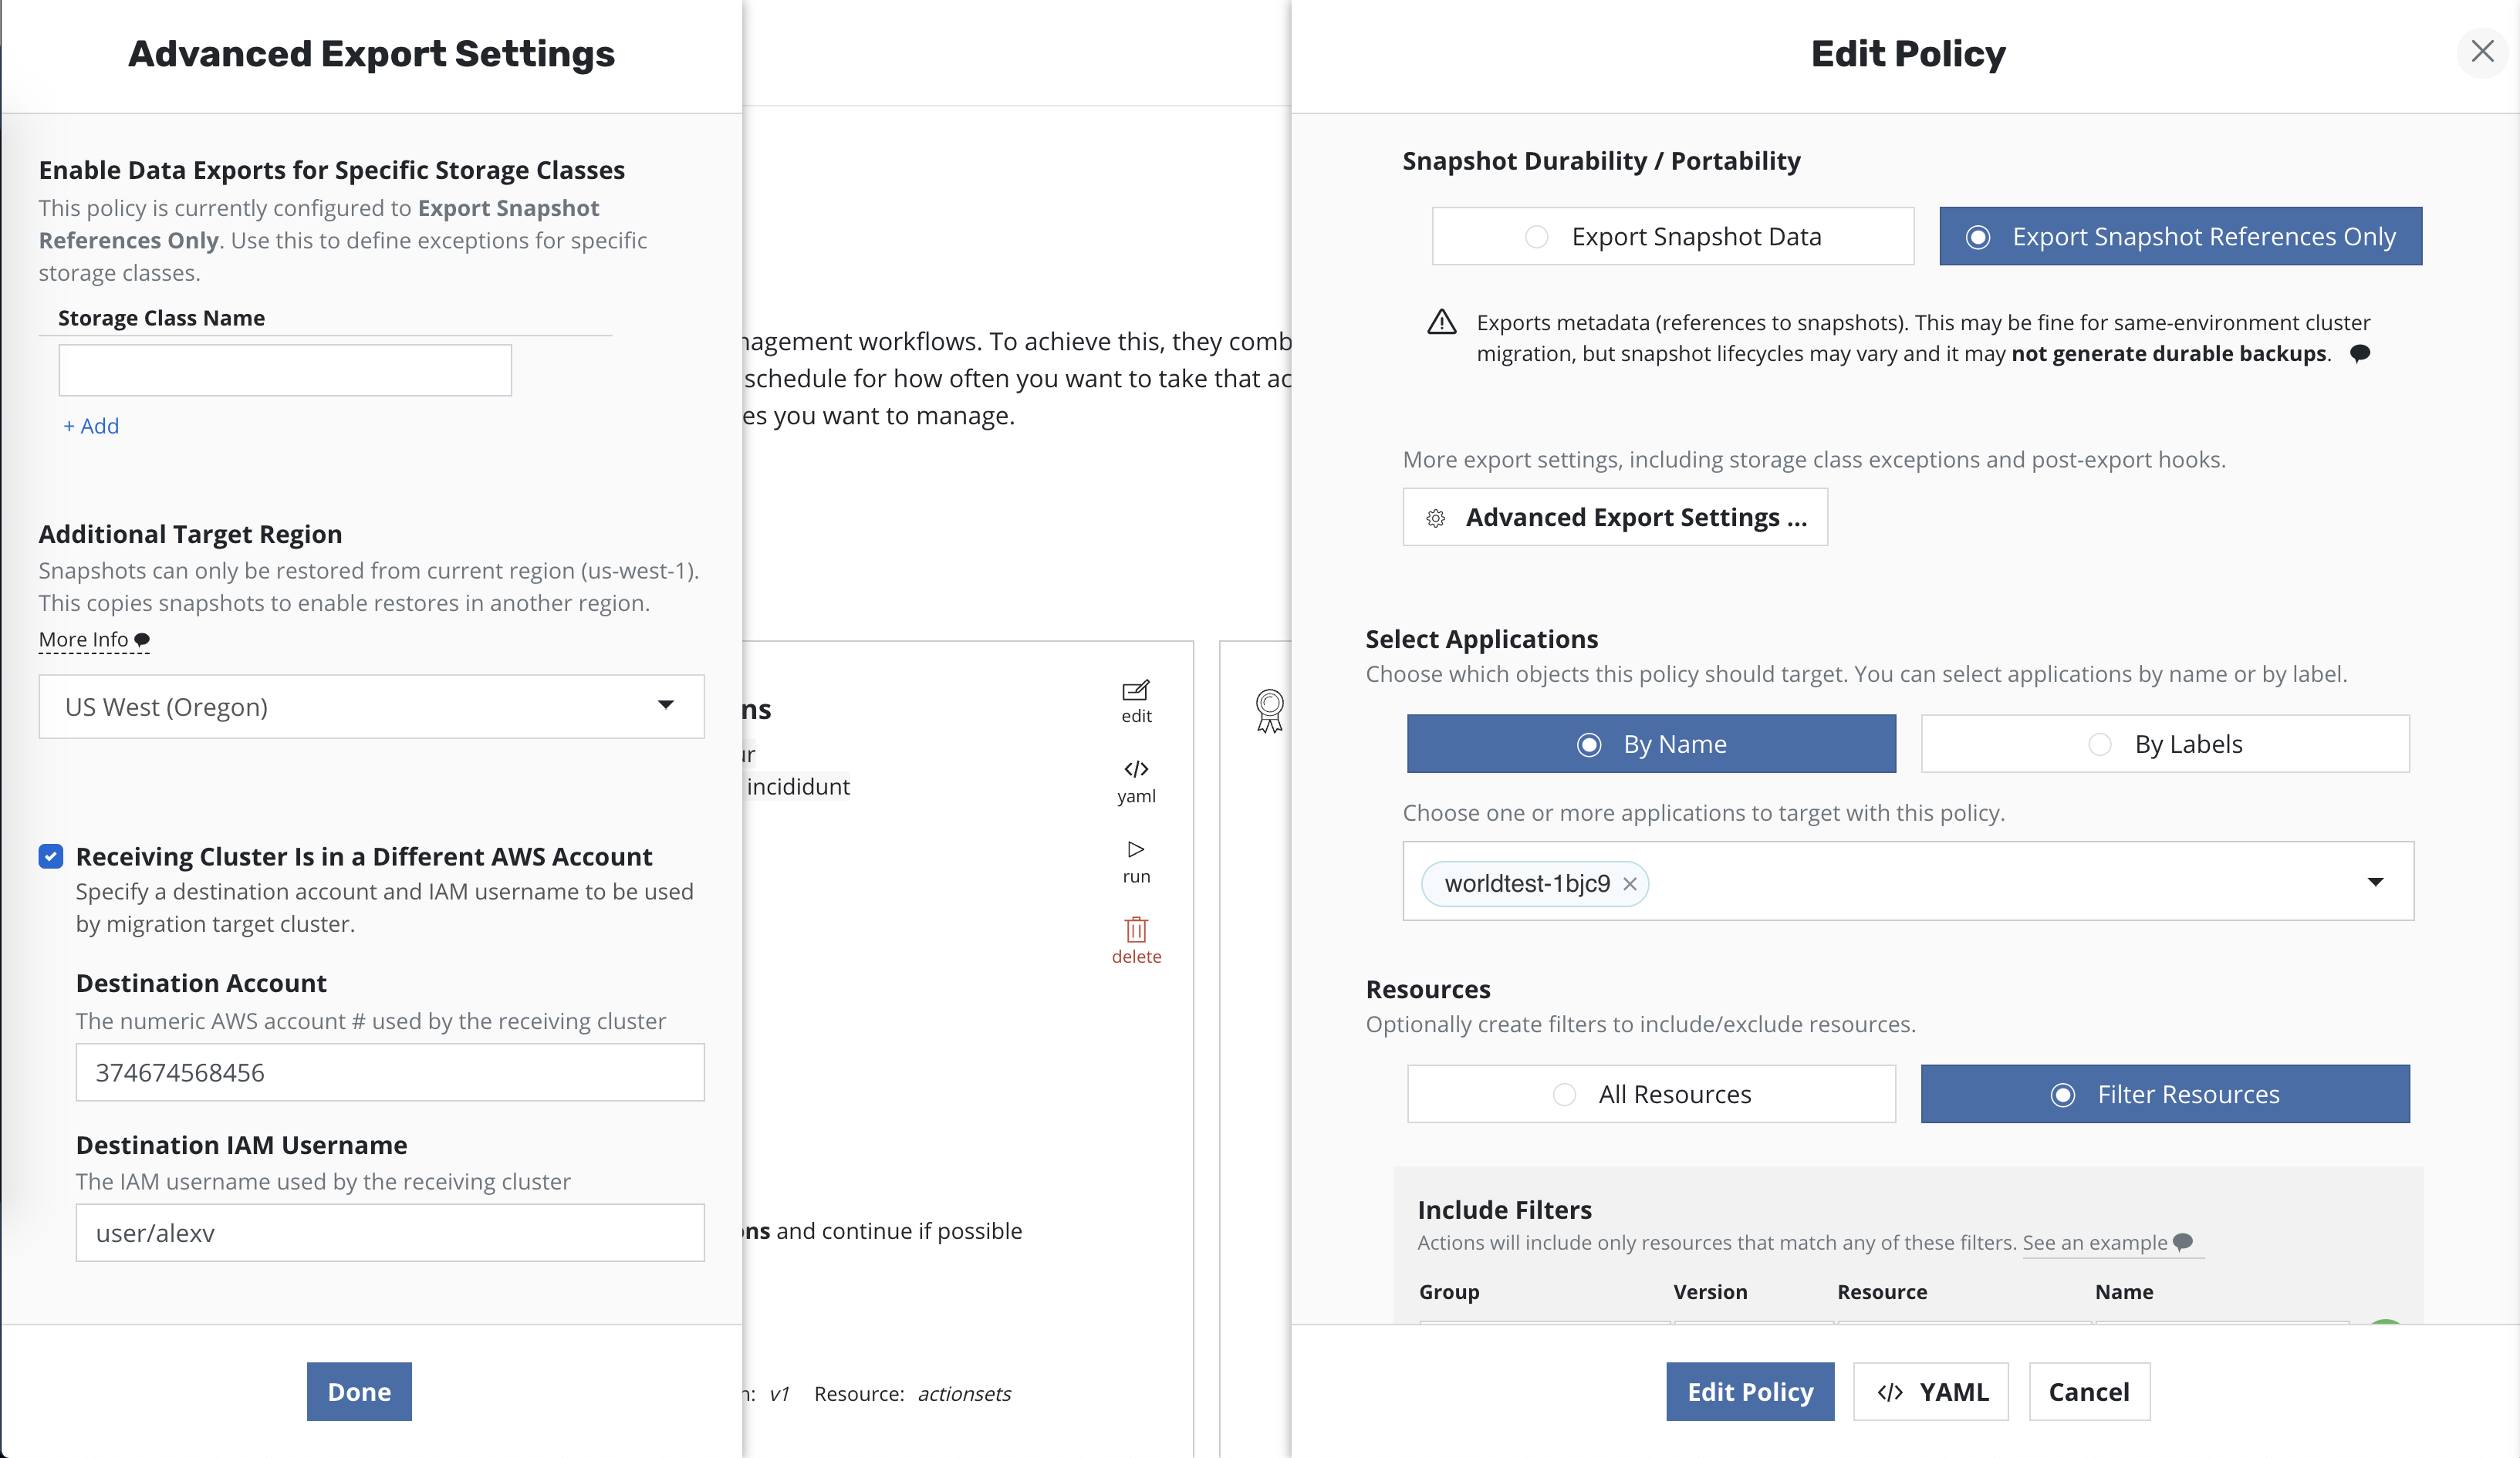Click the Destination Account number field
The width and height of the screenshot is (2520, 1458).
389,1073
